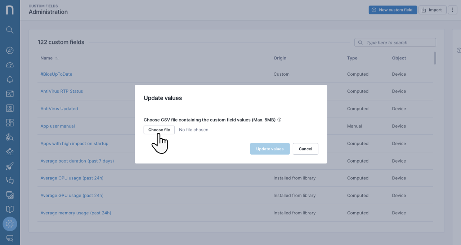
Task: Open the speedometer dashboard icon in sidebar
Action: pos(10,65)
